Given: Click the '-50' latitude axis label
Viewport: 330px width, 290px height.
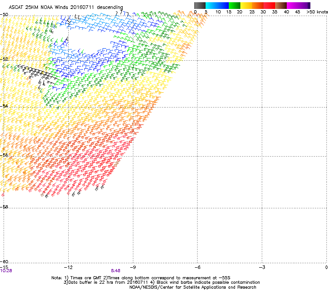Looking at the screenshot, I should 4,15.
